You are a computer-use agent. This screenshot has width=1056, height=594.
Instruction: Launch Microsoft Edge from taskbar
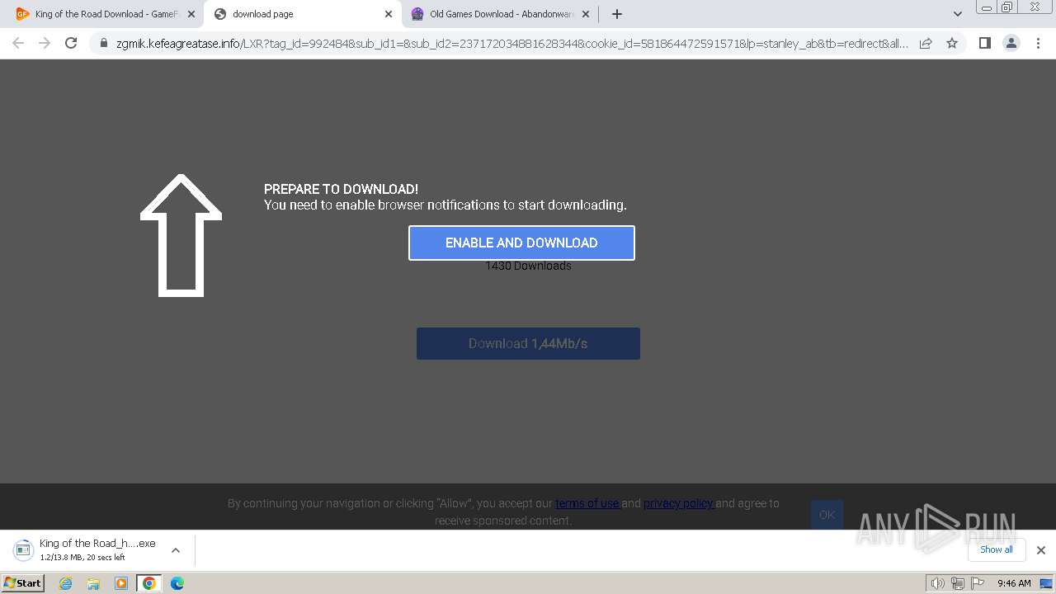(x=177, y=583)
